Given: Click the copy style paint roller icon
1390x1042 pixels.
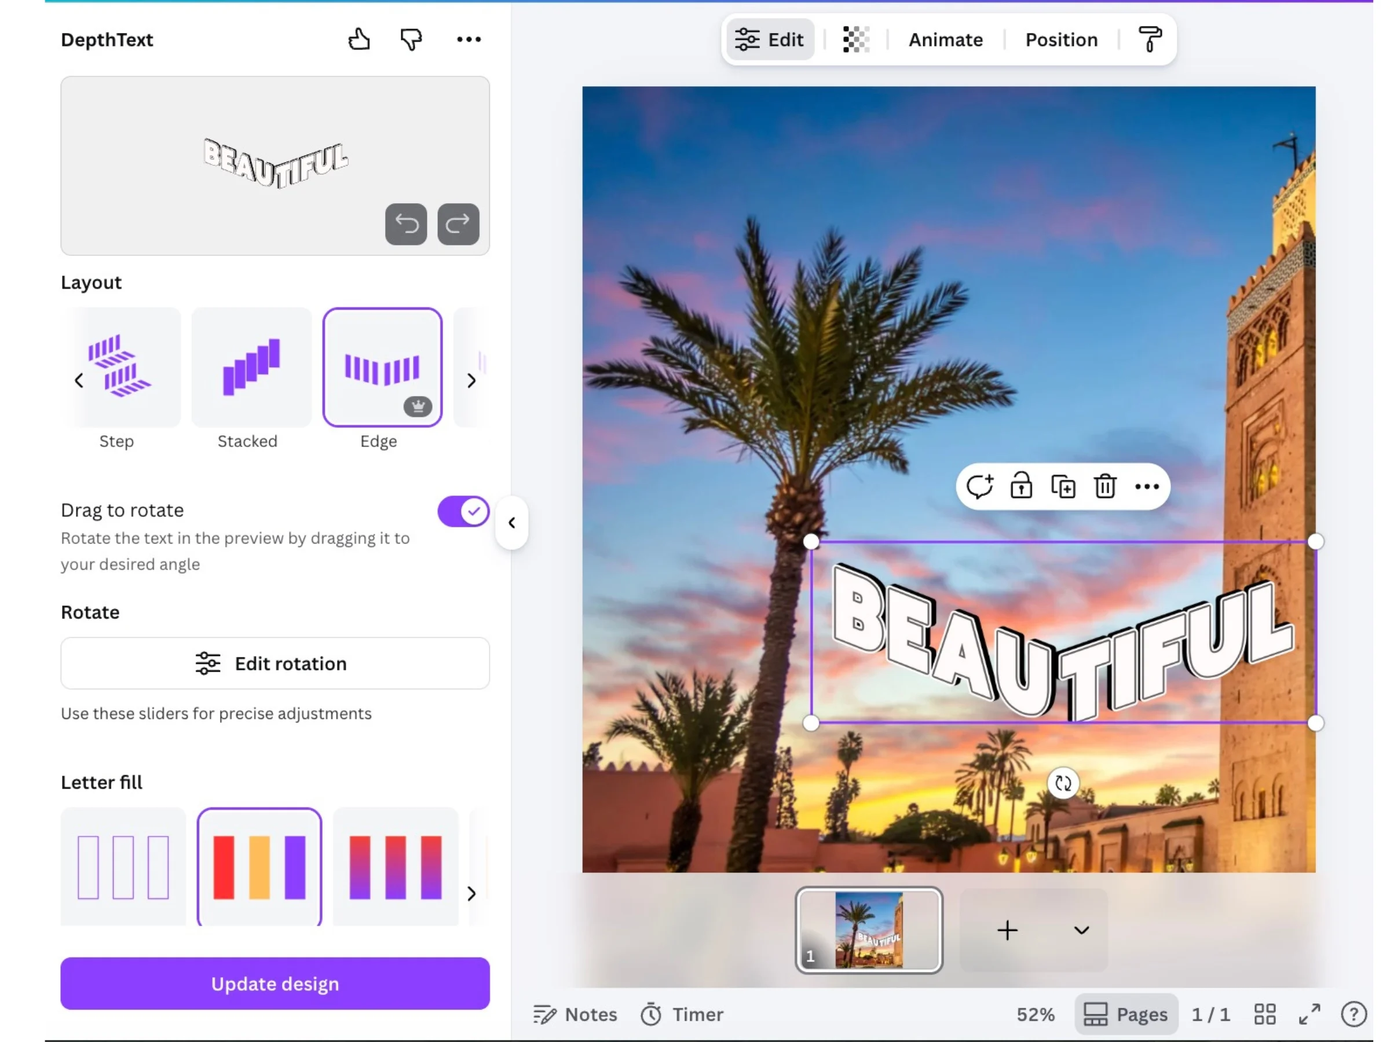Looking at the screenshot, I should (x=1150, y=39).
